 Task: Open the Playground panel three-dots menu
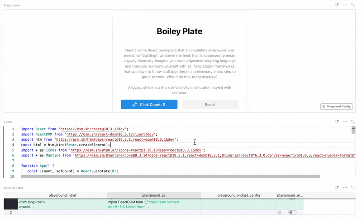[345, 5]
